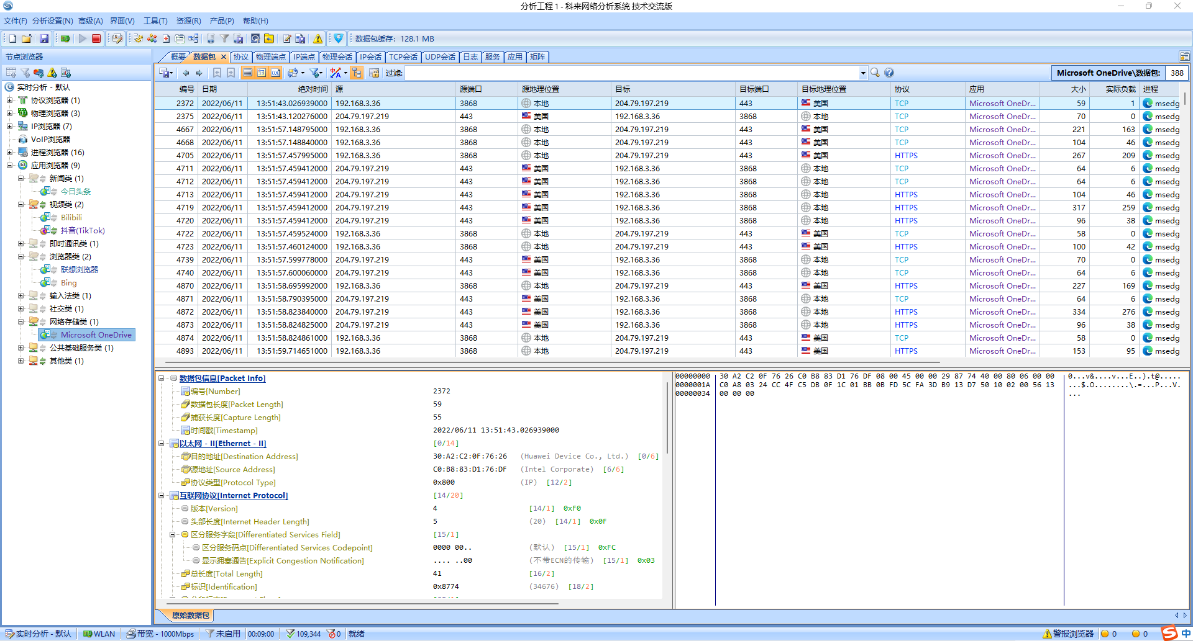Viewport: 1193px width, 641px height.
Task: Click inside the 过滤 filter input field
Action: click(631, 73)
